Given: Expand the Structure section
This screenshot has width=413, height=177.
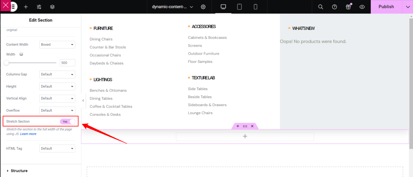Looking at the screenshot, I should pos(19,171).
